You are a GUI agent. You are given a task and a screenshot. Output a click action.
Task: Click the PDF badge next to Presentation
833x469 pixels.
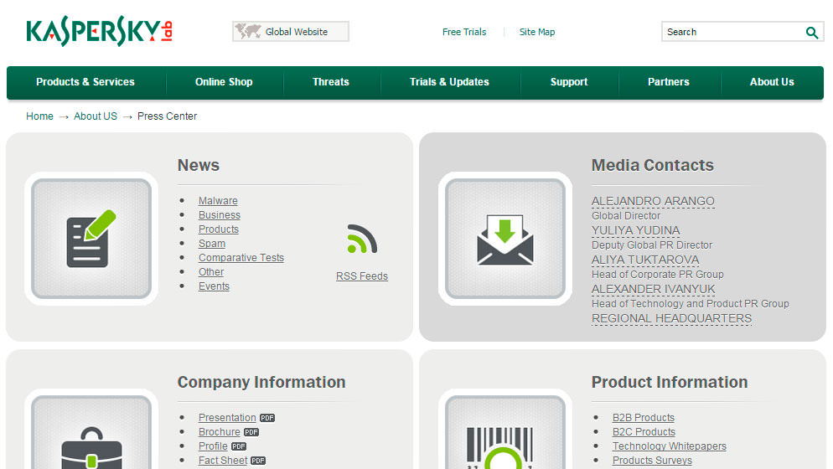(x=267, y=418)
